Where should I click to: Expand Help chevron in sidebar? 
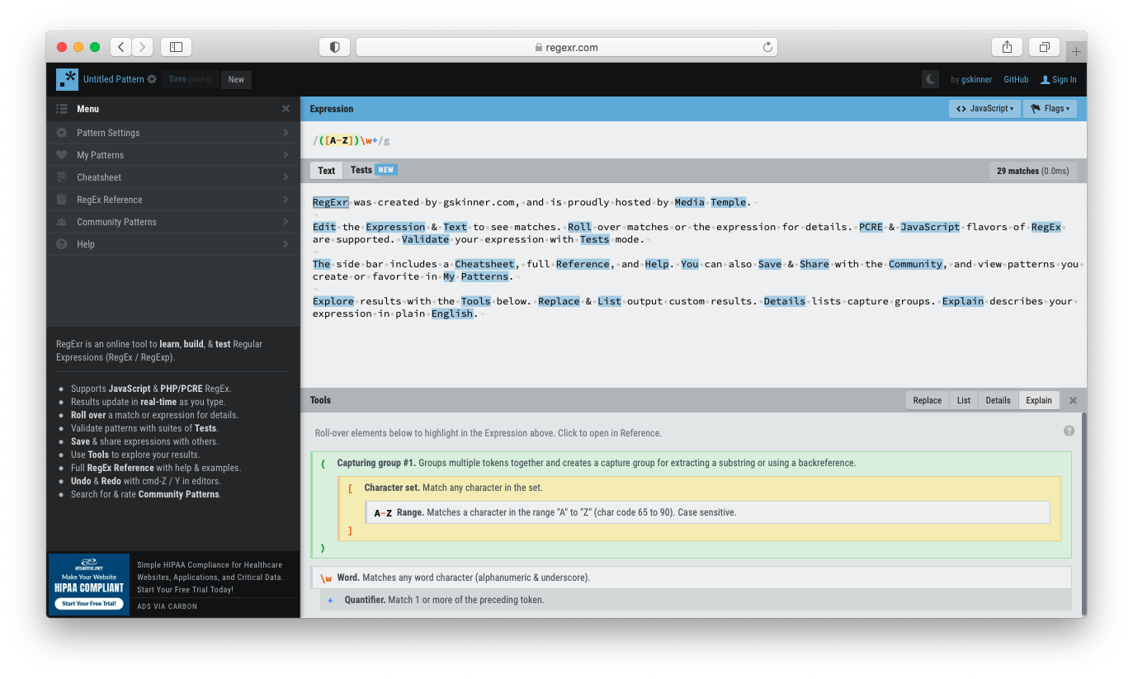coord(286,244)
